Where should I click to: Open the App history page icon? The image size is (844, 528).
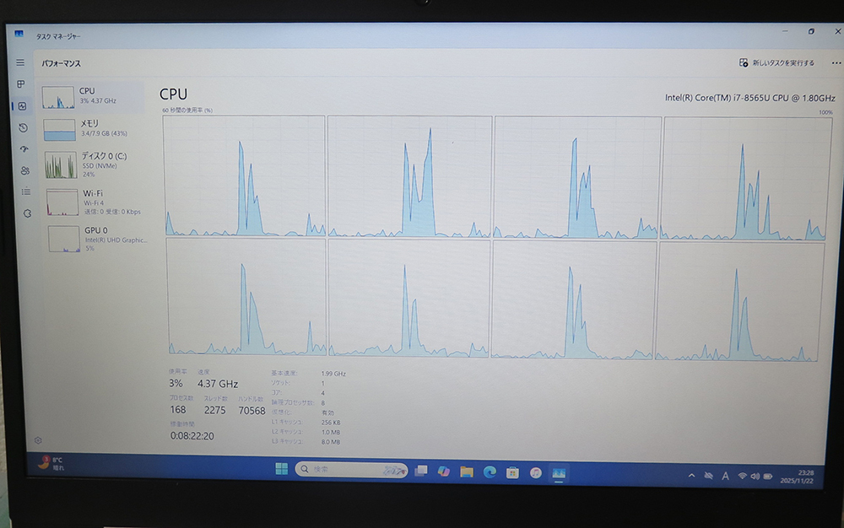[x=23, y=128]
